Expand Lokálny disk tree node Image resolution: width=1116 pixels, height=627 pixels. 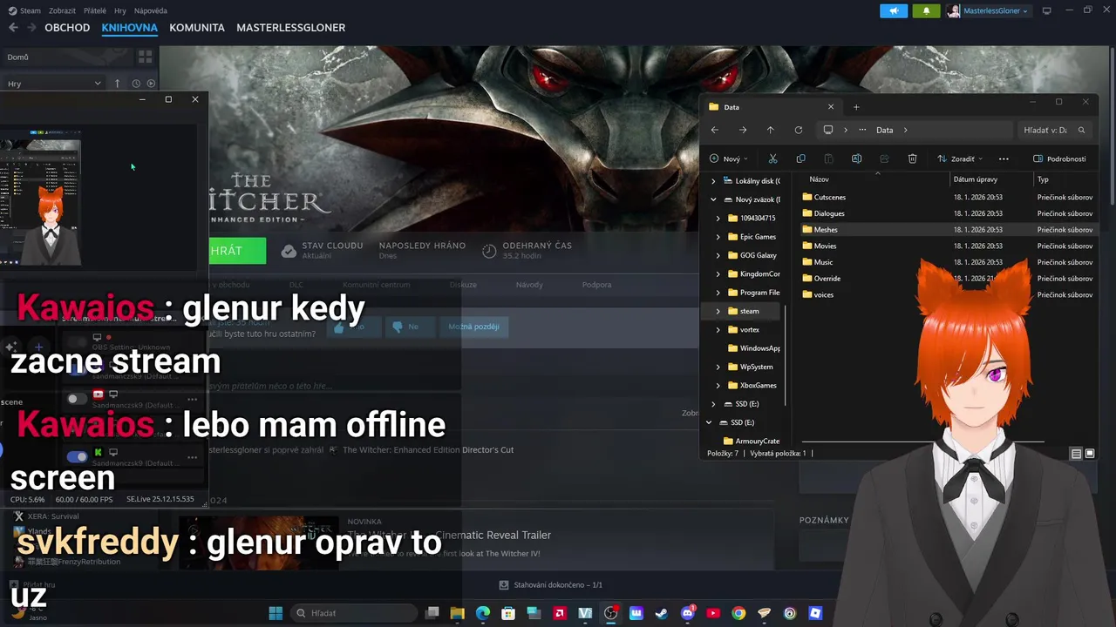click(713, 181)
